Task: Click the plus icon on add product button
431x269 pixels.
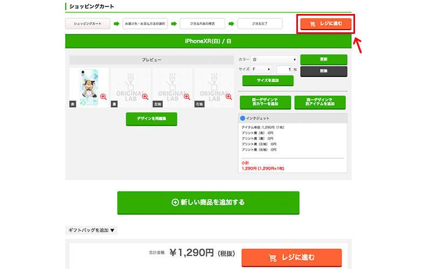Action: (175, 203)
